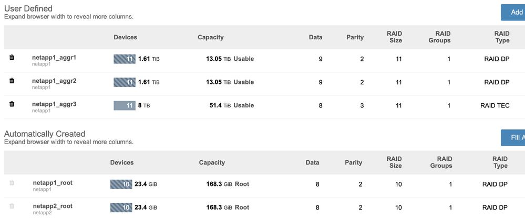Open the netapp1_aggr3 aggregate name

(x=54, y=104)
